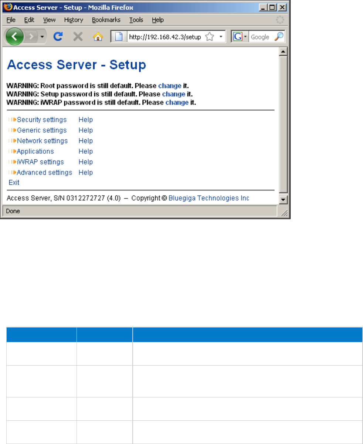The height and width of the screenshot is (444, 363).
Task: Open Help for Network settings
Action: pos(86,141)
